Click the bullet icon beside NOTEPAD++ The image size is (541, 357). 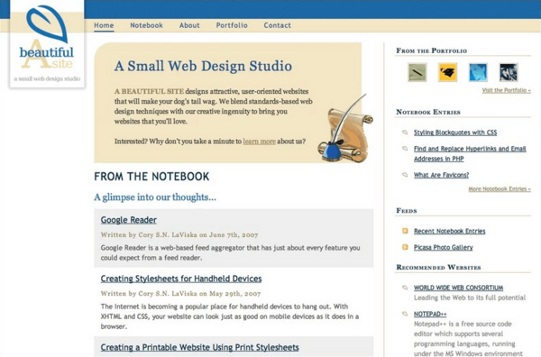click(405, 314)
